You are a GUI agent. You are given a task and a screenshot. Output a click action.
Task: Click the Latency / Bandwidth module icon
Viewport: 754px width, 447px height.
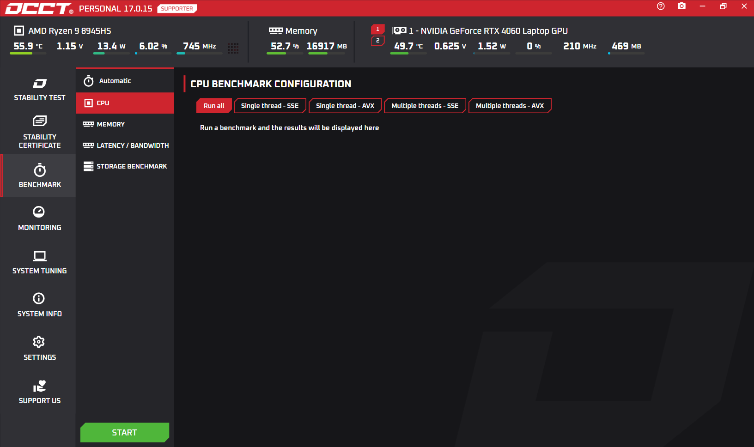pyautogui.click(x=88, y=145)
